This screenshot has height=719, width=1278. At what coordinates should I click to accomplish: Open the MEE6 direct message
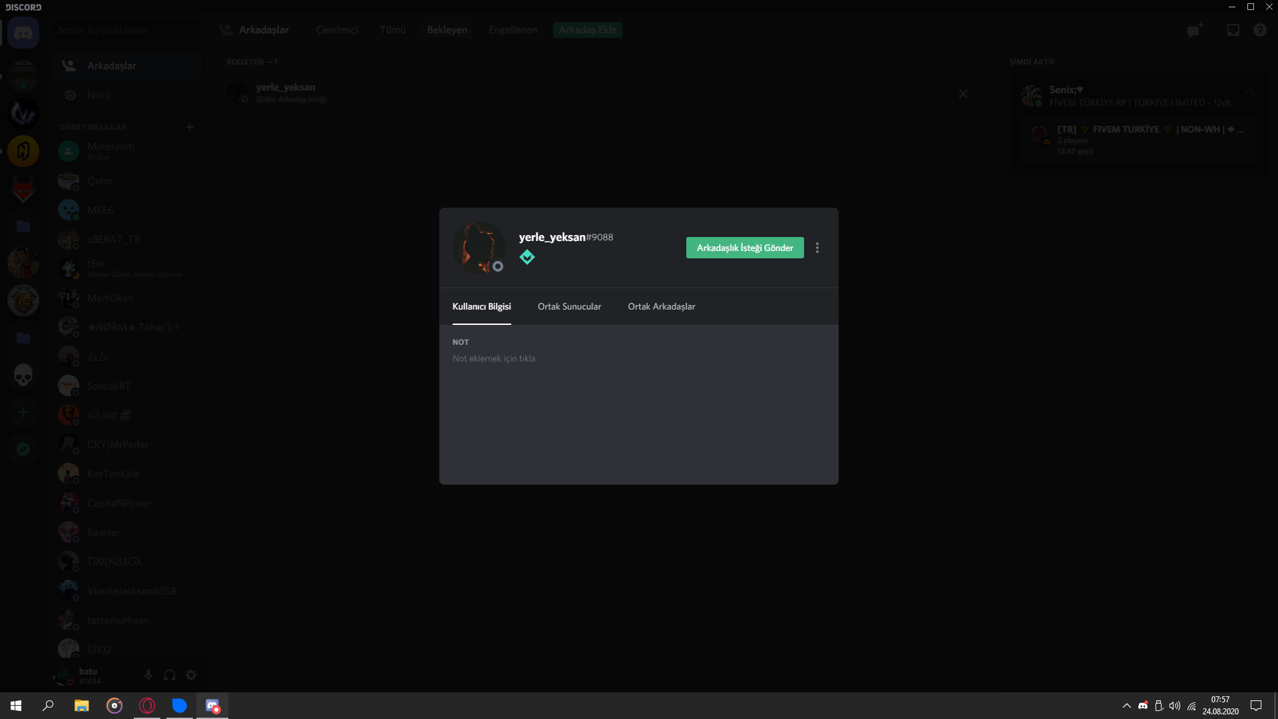126,210
